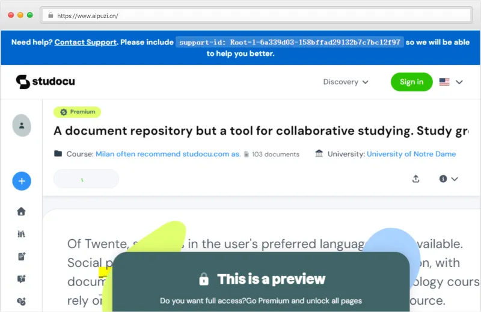The height and width of the screenshot is (312, 481).
Task: Open the University of Notre Dame link
Action: tap(411, 154)
